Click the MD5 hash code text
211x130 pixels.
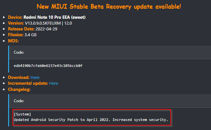coord(48,66)
